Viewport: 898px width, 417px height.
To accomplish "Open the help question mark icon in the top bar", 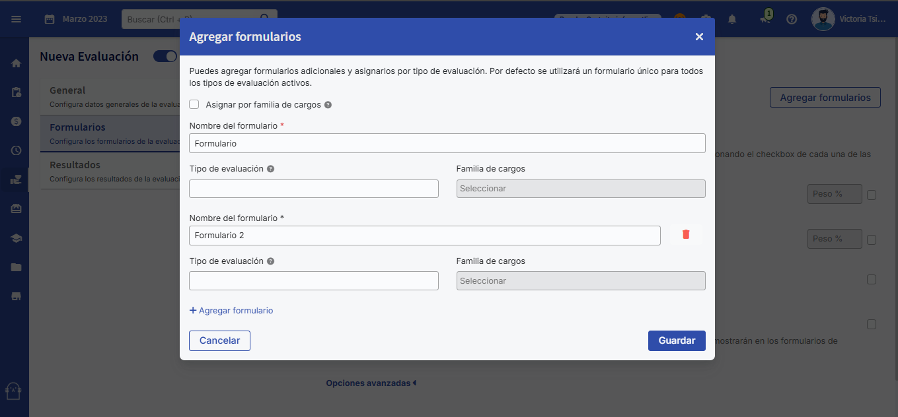I will 792,19.
